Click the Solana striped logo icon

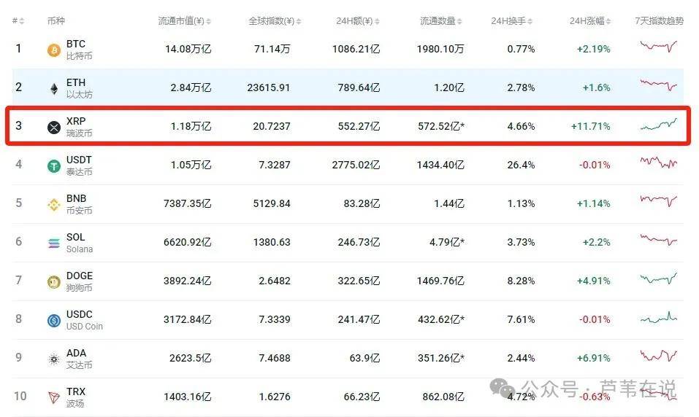[x=54, y=243]
